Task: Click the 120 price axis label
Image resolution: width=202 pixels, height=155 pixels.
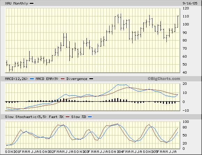Action: pos(186,8)
